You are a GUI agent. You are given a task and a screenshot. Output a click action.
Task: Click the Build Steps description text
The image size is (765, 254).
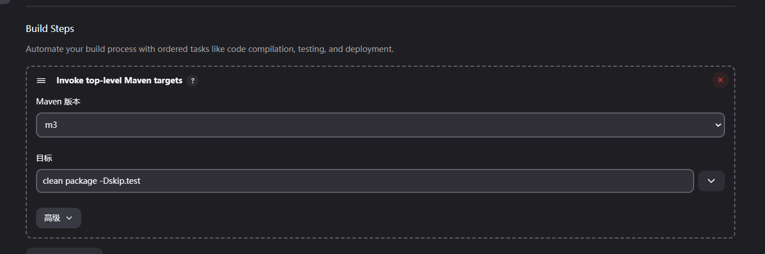click(210, 49)
